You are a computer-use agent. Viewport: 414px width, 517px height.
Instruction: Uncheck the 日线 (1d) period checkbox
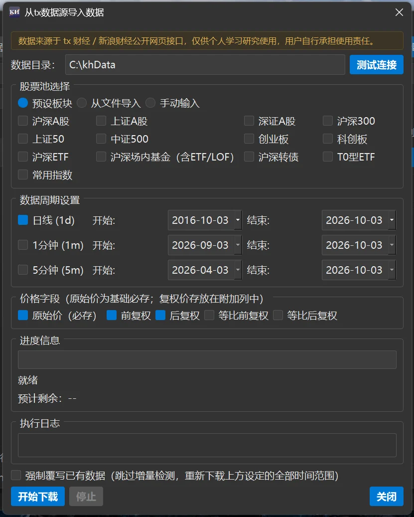point(23,220)
